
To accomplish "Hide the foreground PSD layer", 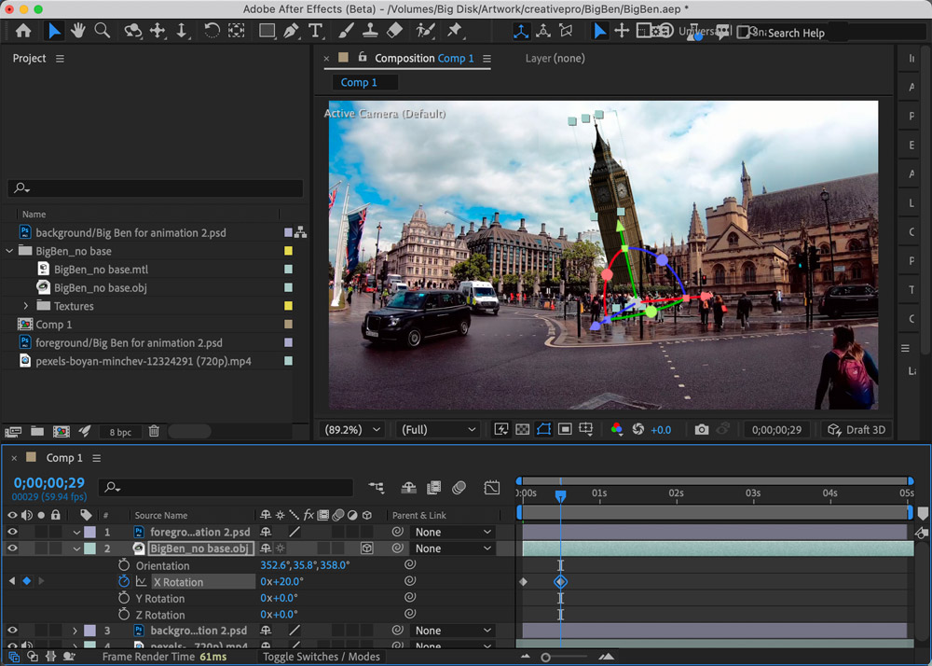I will coord(13,533).
